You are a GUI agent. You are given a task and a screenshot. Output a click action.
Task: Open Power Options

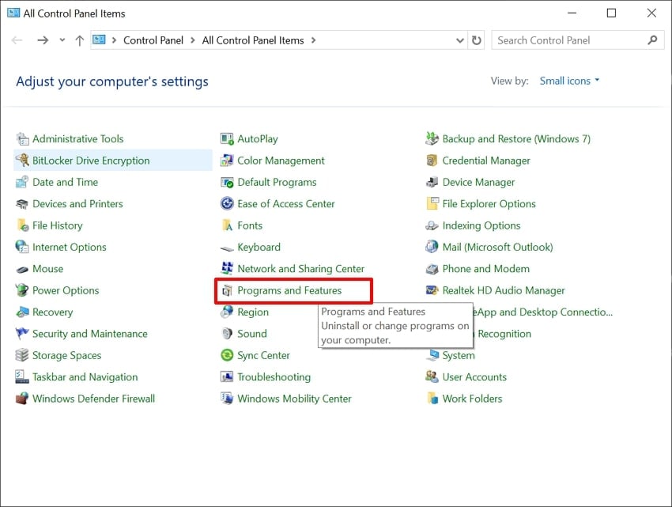coord(65,290)
